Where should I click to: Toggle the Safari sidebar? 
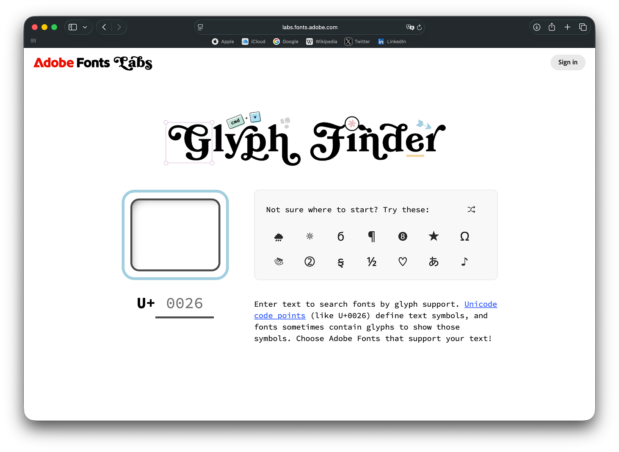pyautogui.click(x=73, y=27)
